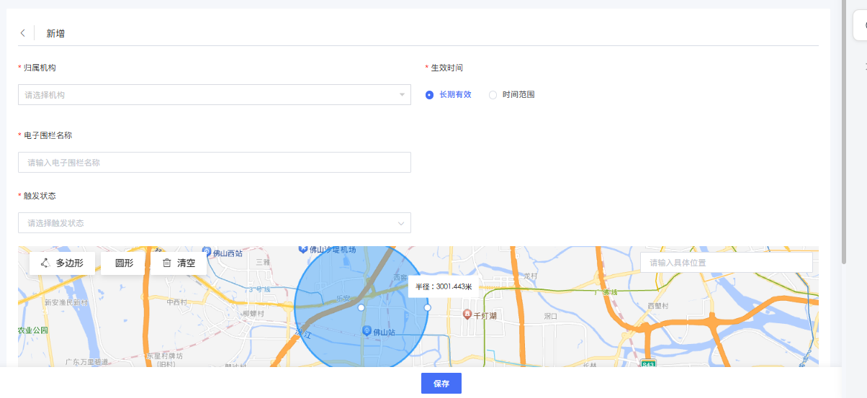Click the 千灯湖 map marker icon

tap(467, 315)
